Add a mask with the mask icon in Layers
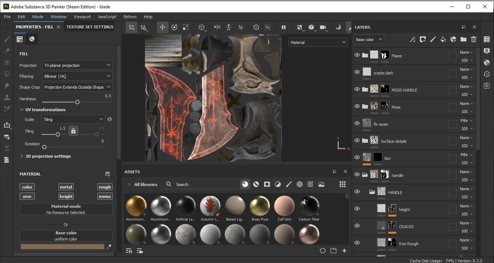494x263 pixels. click(x=423, y=39)
